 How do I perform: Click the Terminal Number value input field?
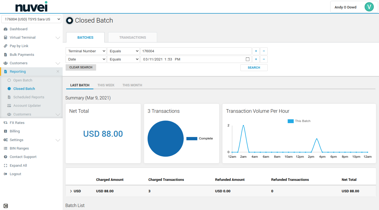click(196, 51)
